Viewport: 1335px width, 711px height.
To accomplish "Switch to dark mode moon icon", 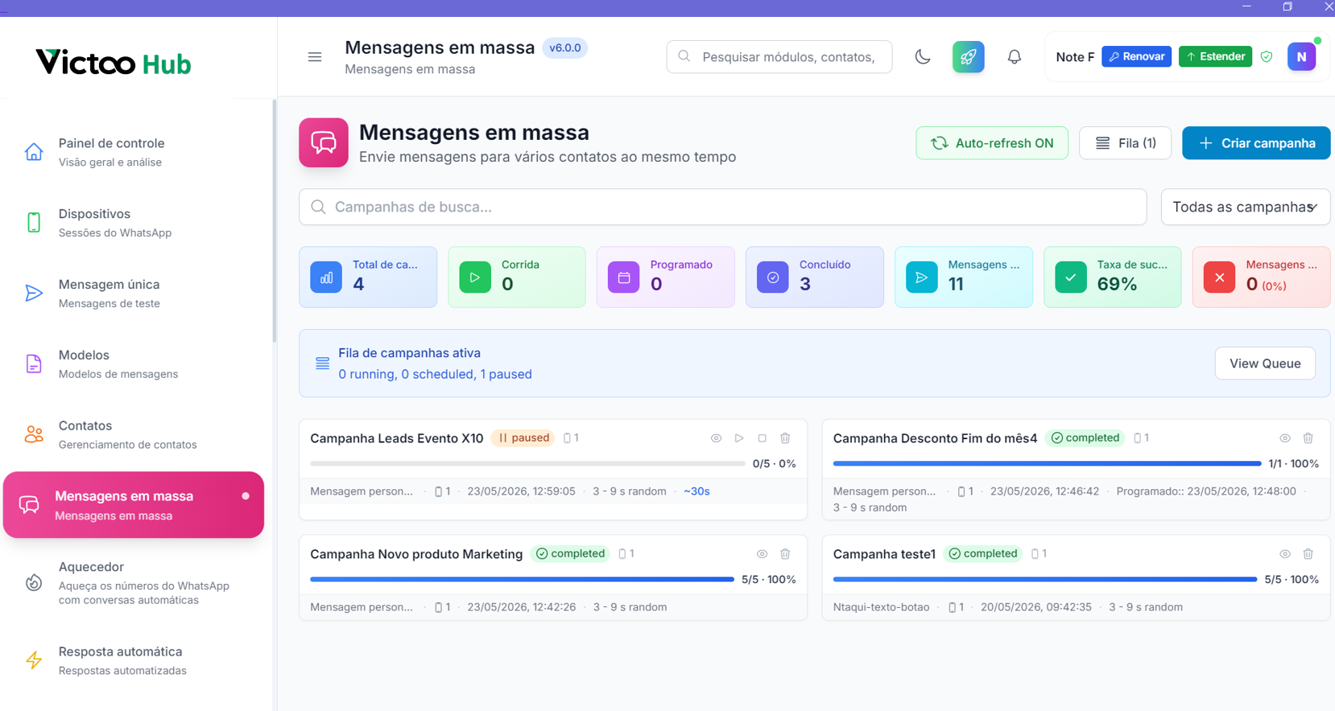I will (x=923, y=57).
